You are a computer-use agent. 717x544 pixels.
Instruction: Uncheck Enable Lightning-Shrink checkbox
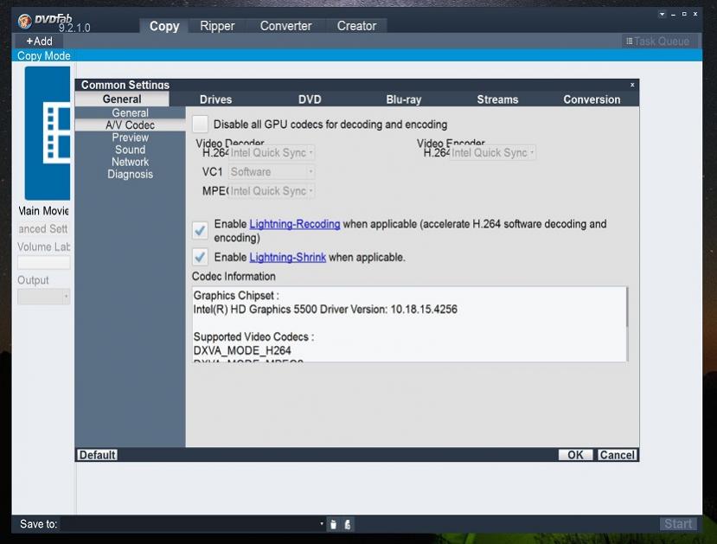coord(200,257)
